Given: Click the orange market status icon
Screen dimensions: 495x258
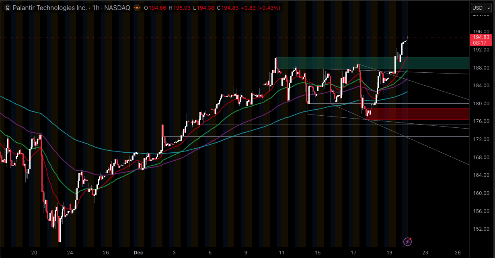Looking at the screenshot, I should pyautogui.click(x=138, y=8).
